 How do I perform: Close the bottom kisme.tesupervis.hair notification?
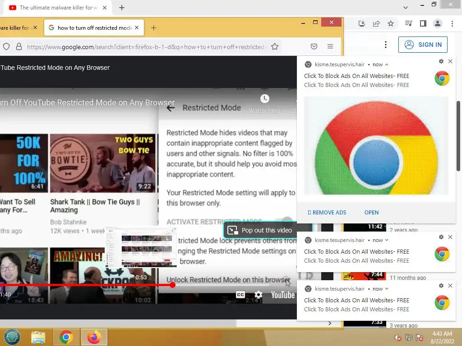[450, 285]
